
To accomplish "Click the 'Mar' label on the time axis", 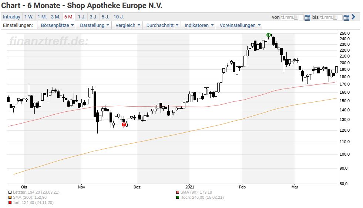I will 295,187.
